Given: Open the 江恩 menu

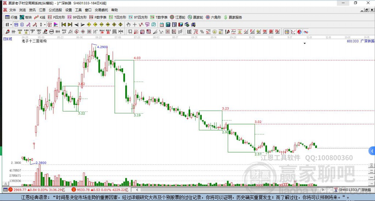Looking at the screenshot, I should tap(42, 10).
